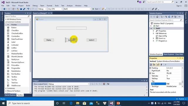
Task: Switch Properties to Alphabetical sort
Action: [154, 65]
